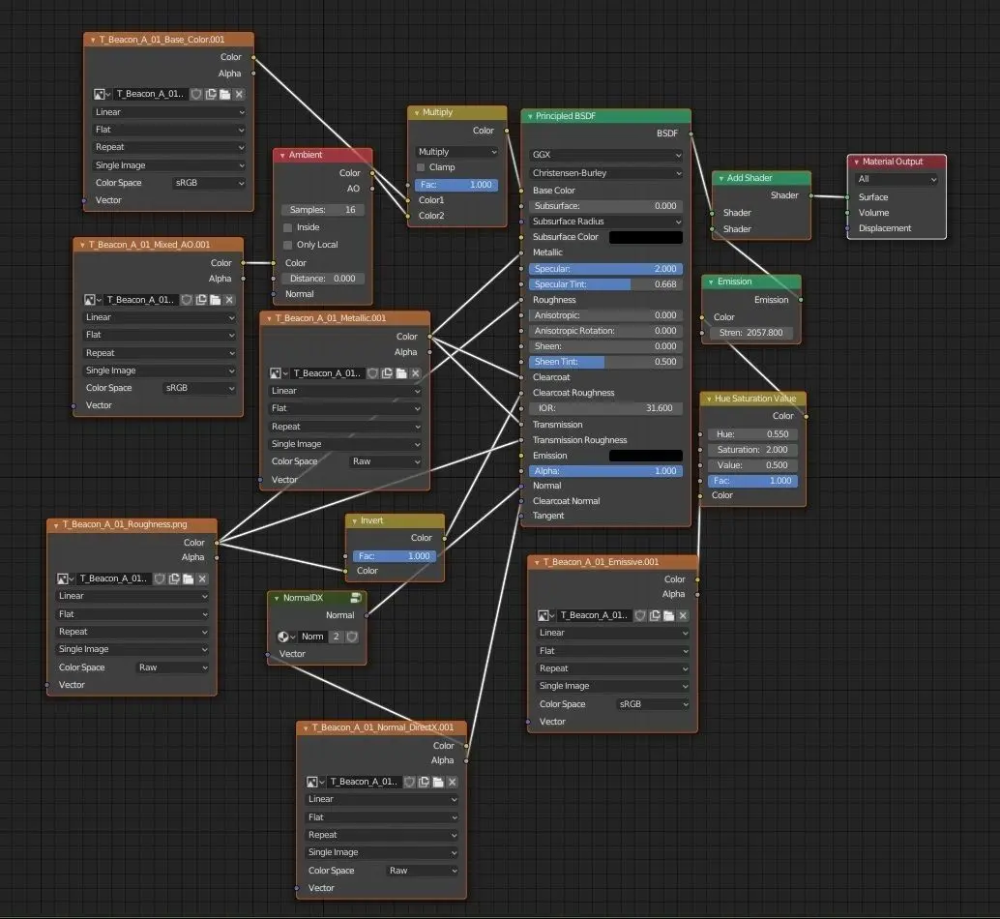Unlink image X in Roughness node
The width and height of the screenshot is (1000, 919).
(202, 578)
